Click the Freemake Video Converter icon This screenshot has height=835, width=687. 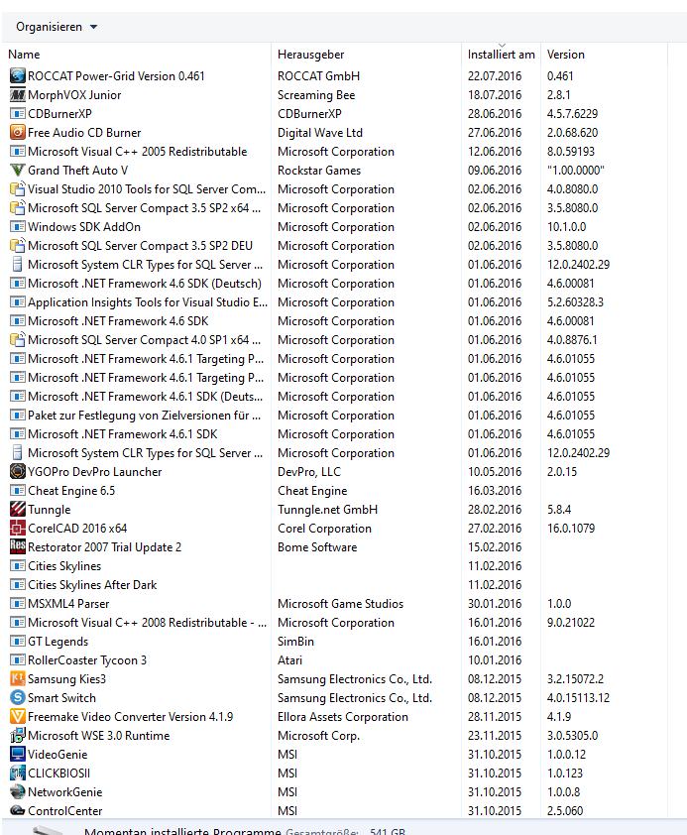tap(18, 716)
